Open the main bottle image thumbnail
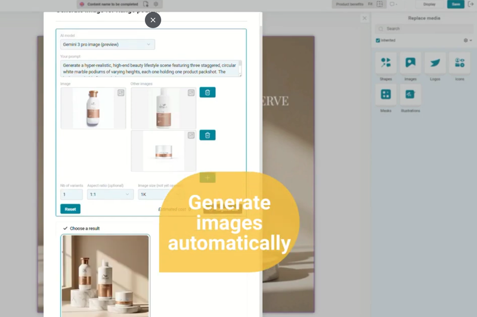 (x=93, y=108)
